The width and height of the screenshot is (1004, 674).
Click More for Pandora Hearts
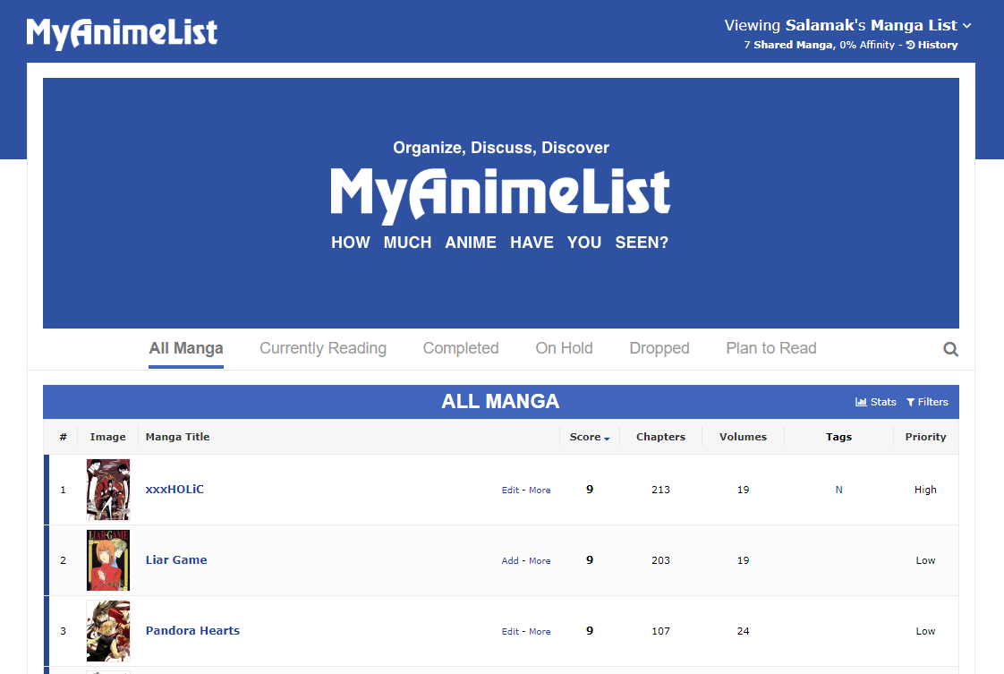[x=540, y=631]
